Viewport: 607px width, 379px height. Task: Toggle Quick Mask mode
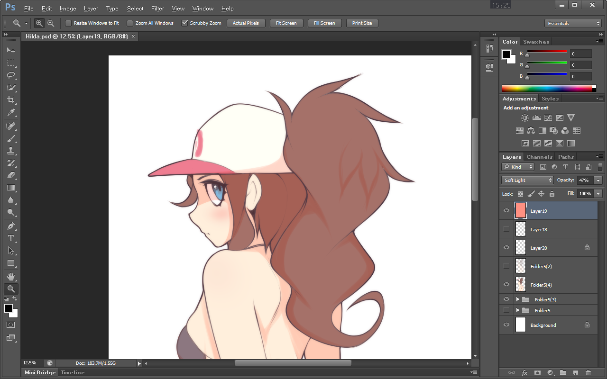10,325
